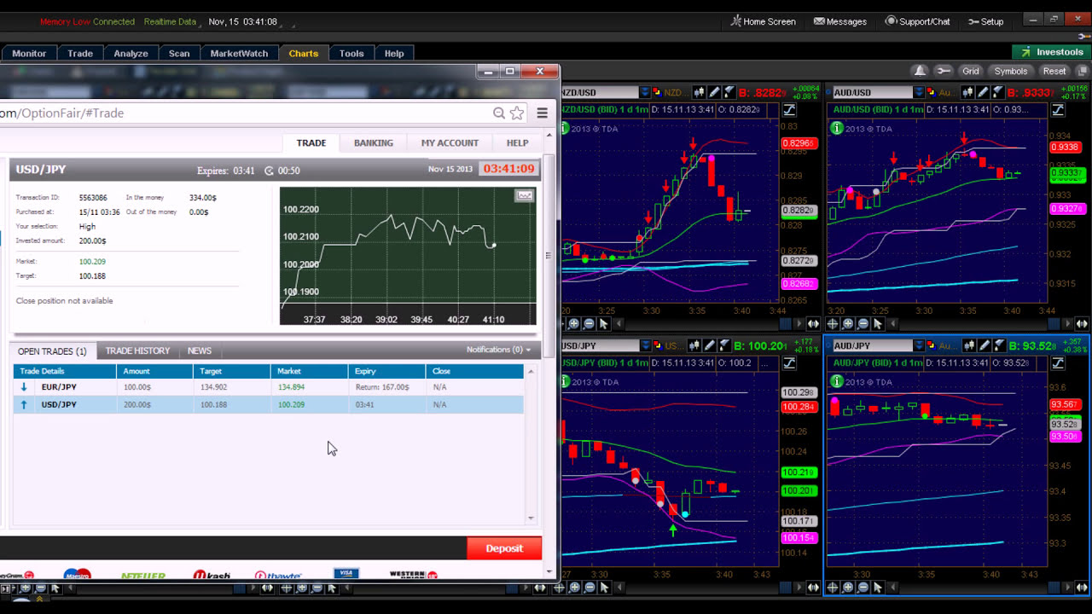Open the BANKING tab on OptionFair
The width and height of the screenshot is (1092, 614).
pos(374,142)
